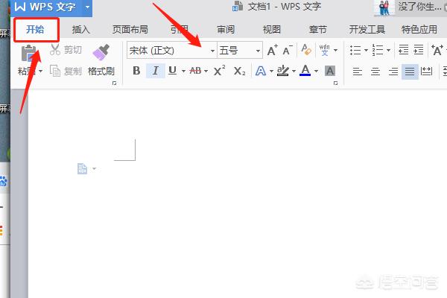Screen dimensions: 447x298
Task: Open bullet list style dropdown arrow
Action: click(366, 50)
